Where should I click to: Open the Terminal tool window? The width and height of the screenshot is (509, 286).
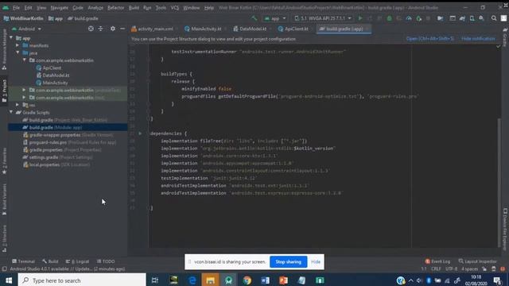pos(23,261)
